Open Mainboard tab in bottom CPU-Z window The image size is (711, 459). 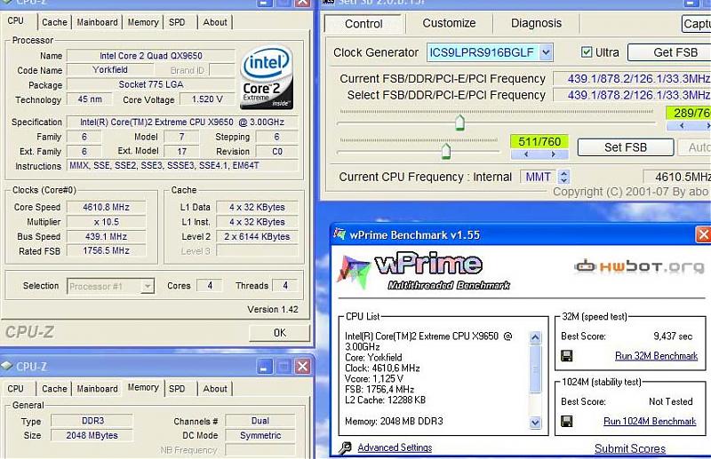(97, 389)
